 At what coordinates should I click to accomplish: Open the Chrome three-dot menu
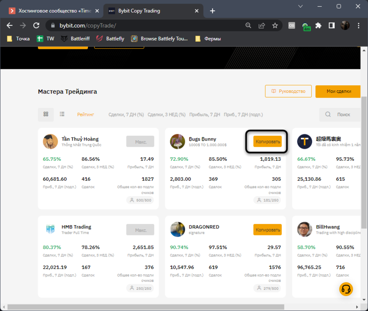[358, 26]
